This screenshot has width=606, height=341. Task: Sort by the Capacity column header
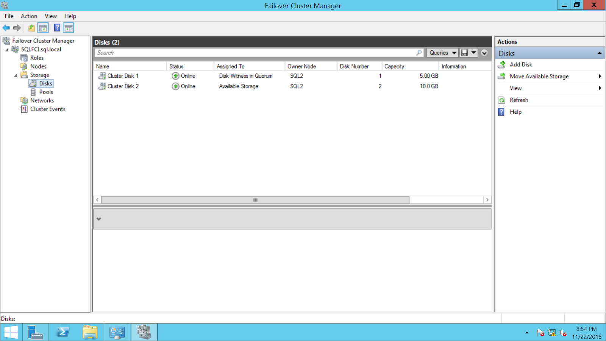(410, 66)
